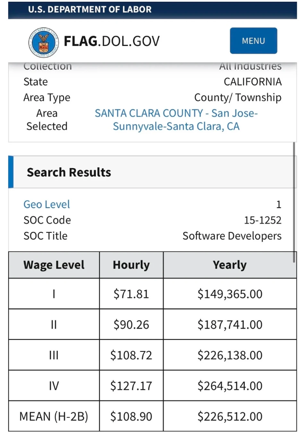The height and width of the screenshot is (433, 301).
Task: Open the Santa Clara County area link
Action: [x=176, y=120]
